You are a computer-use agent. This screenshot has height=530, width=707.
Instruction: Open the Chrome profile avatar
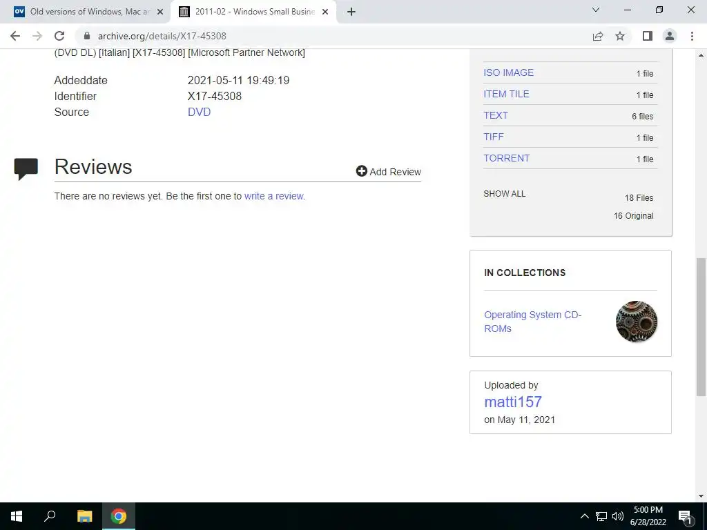point(670,36)
